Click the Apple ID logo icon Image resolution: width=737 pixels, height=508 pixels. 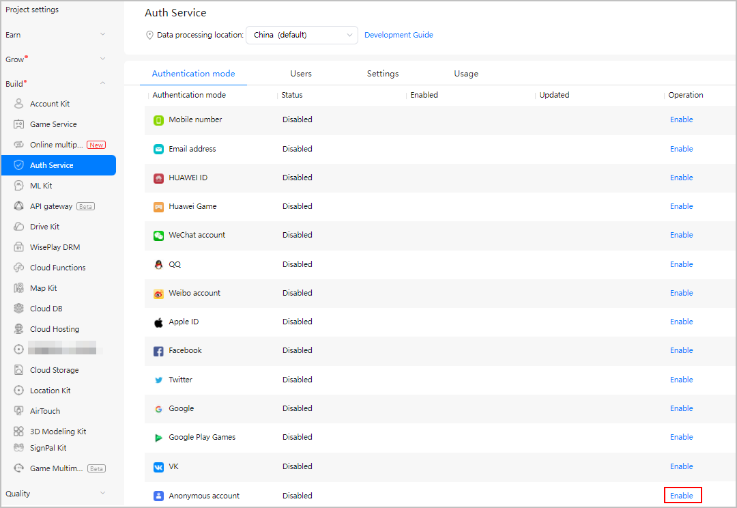pyautogui.click(x=158, y=322)
